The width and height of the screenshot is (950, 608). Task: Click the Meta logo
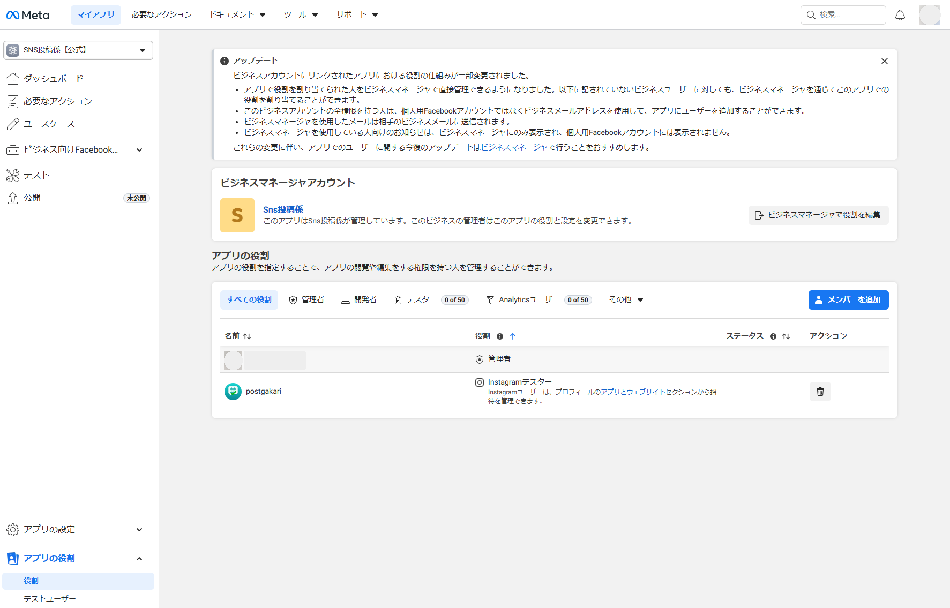pyautogui.click(x=27, y=15)
